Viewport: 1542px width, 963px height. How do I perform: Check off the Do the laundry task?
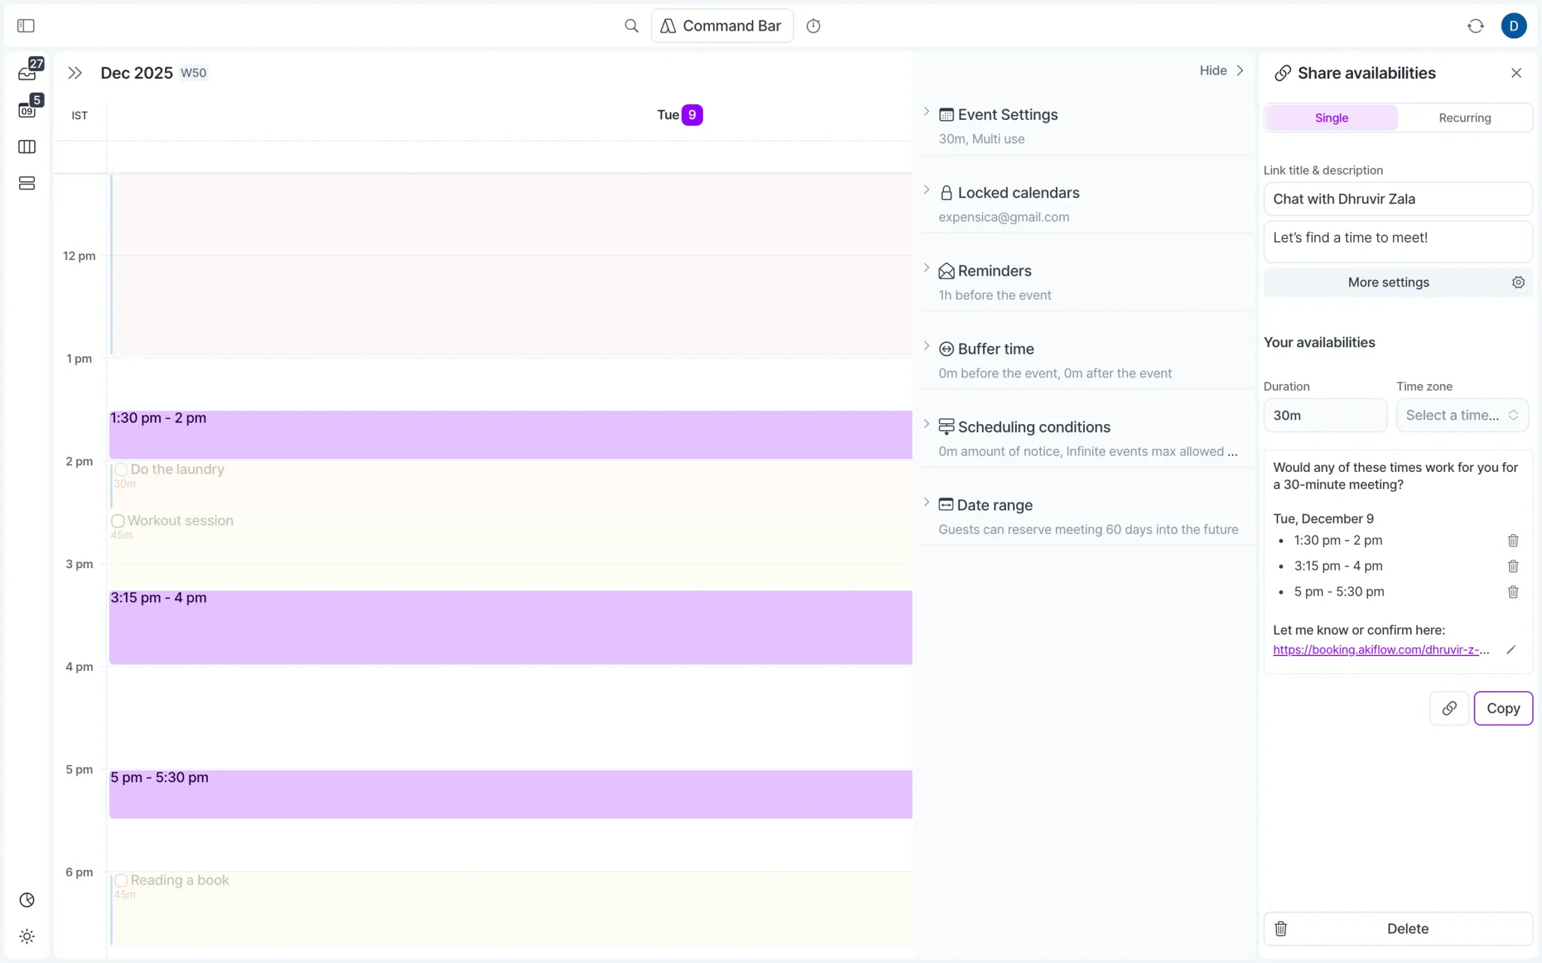click(x=121, y=469)
